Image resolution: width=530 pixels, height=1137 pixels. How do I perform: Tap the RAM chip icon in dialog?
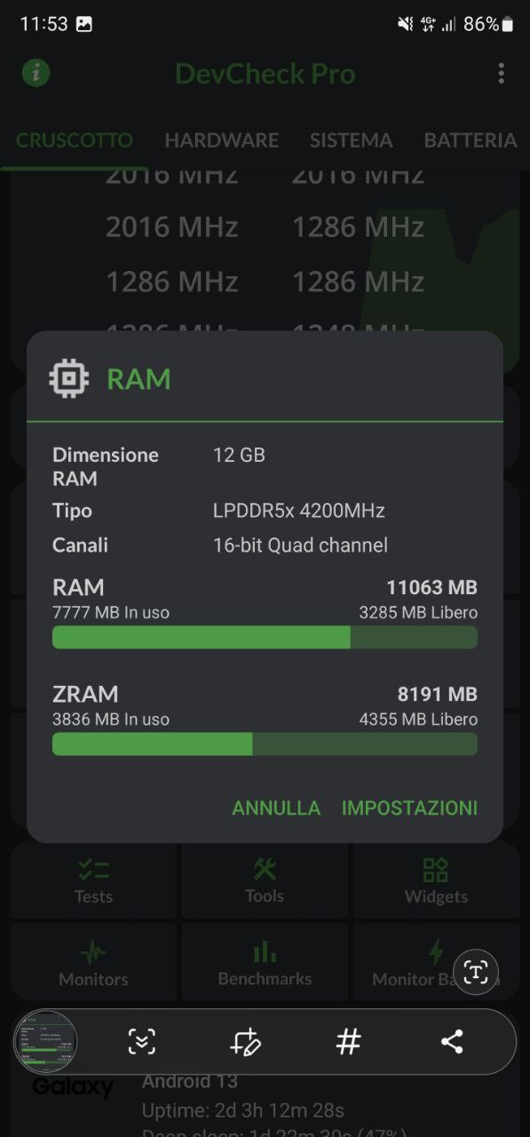pos(68,379)
